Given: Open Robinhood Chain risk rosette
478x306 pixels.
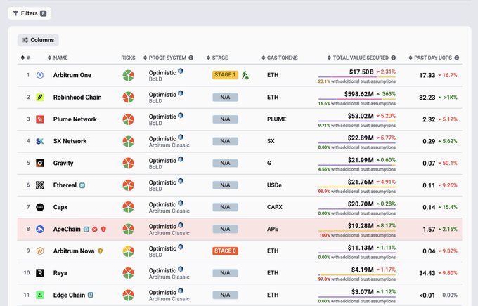Looking at the screenshot, I should (x=129, y=97).
